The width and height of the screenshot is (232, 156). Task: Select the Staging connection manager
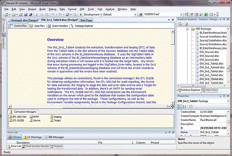[56, 117]
